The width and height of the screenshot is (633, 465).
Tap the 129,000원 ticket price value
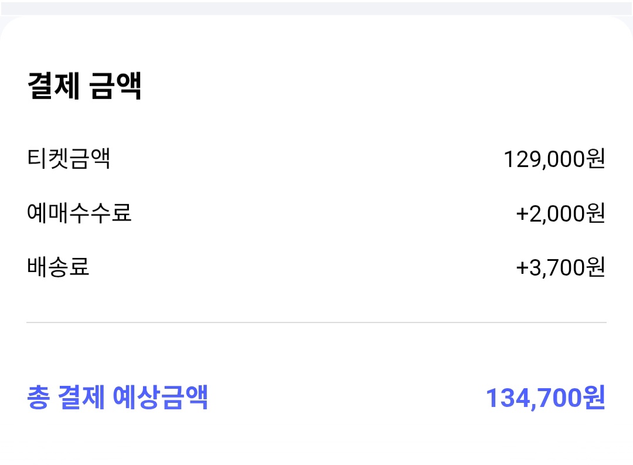(554, 159)
